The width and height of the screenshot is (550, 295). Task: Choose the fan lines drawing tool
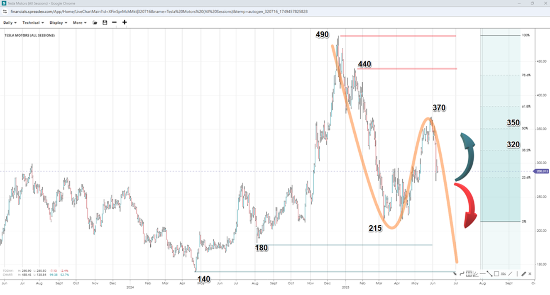476,274
